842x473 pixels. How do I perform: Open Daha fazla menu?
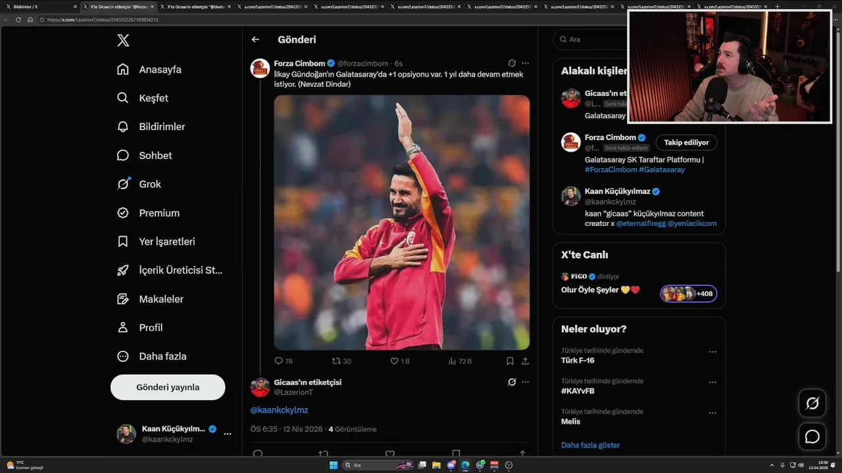tap(151, 356)
